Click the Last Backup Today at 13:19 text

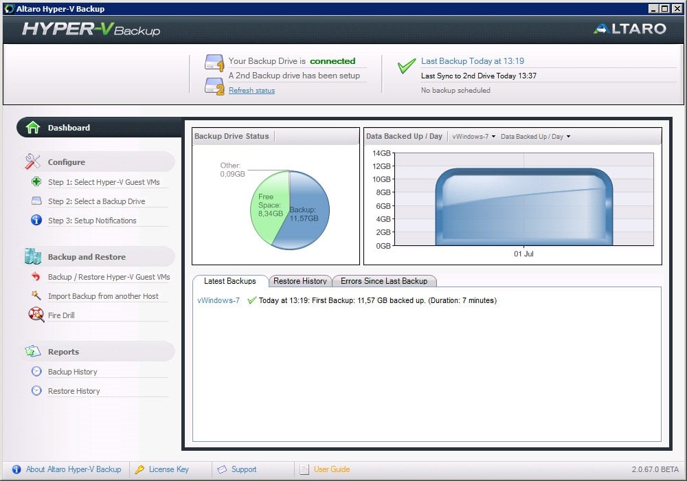click(473, 61)
